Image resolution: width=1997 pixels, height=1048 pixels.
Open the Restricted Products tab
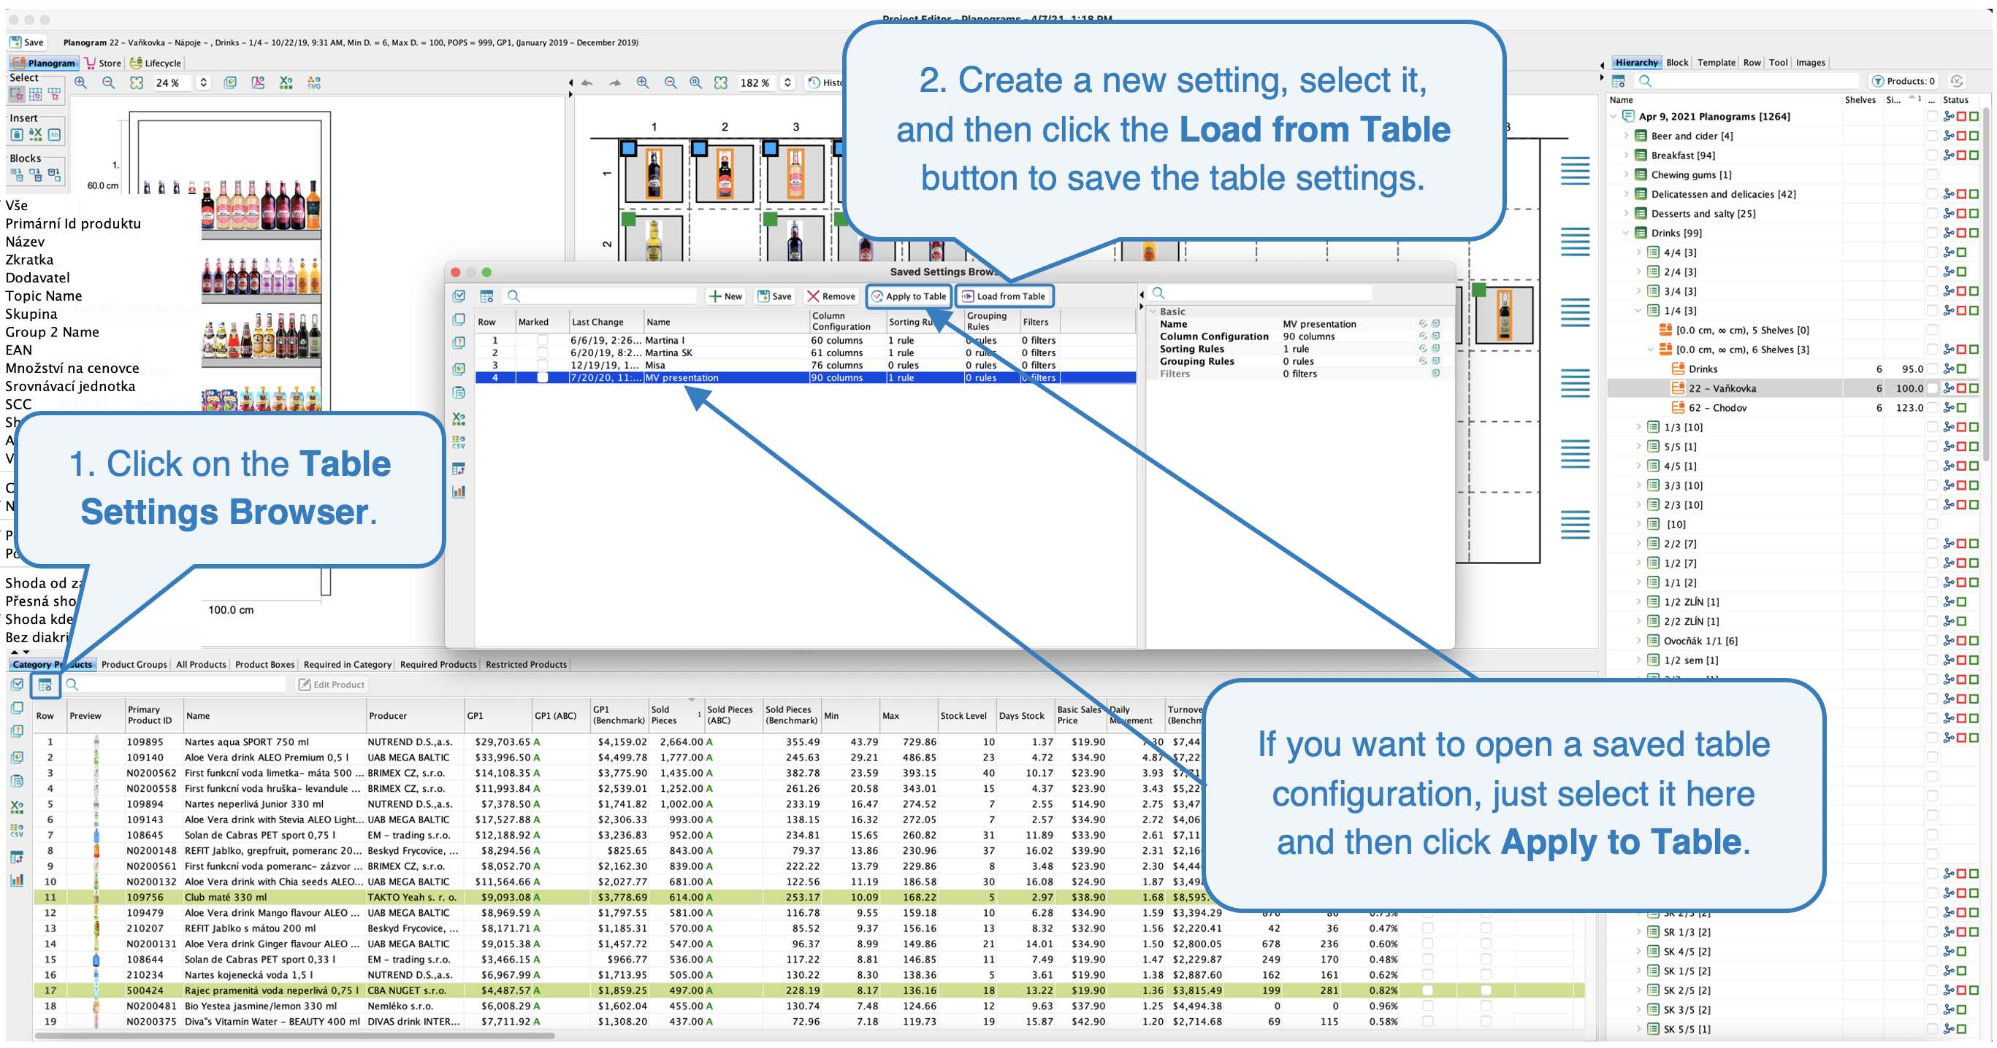(x=526, y=665)
